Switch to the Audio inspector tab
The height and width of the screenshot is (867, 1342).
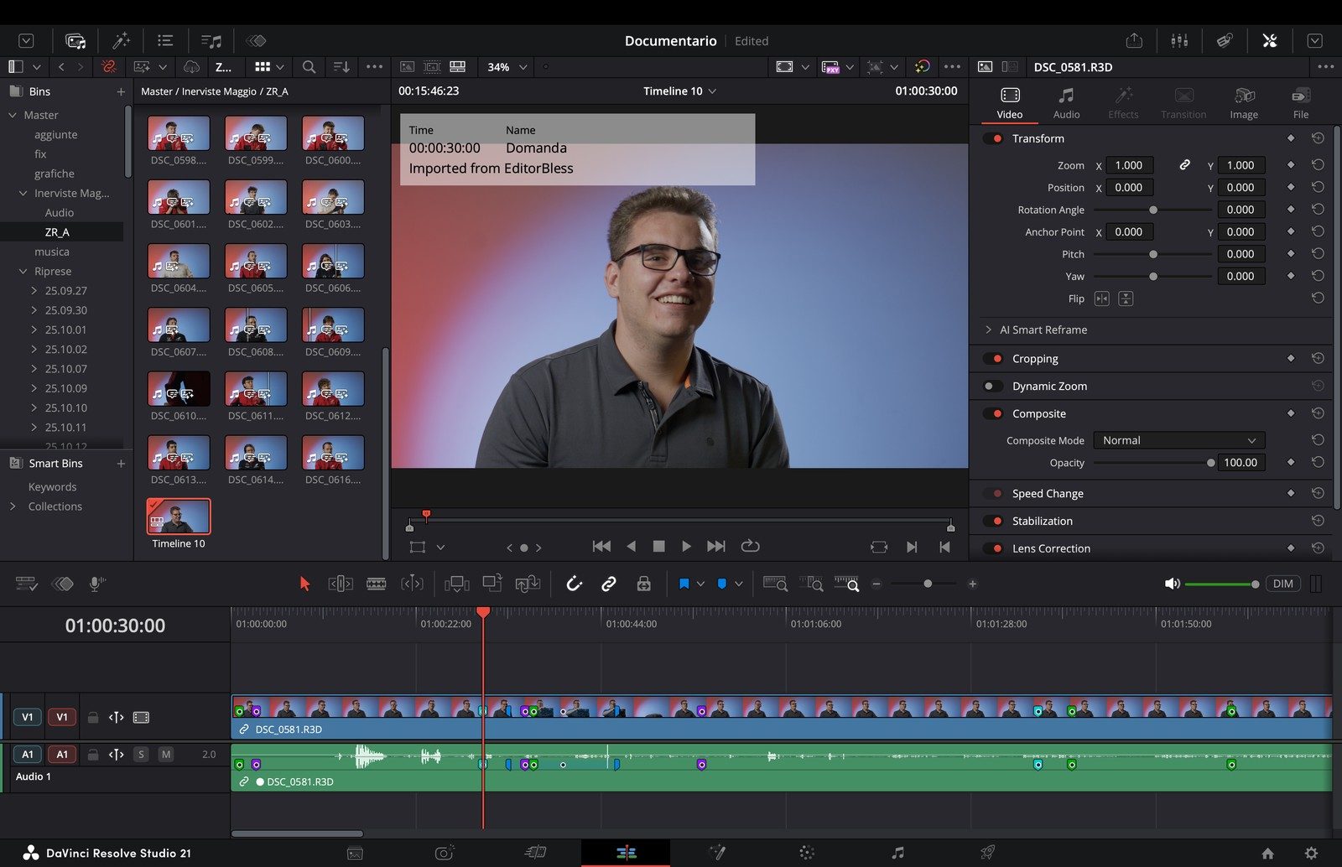coord(1066,103)
